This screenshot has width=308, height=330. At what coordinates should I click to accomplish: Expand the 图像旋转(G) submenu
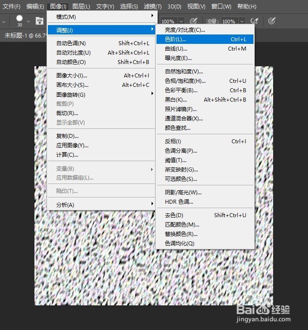[101, 94]
